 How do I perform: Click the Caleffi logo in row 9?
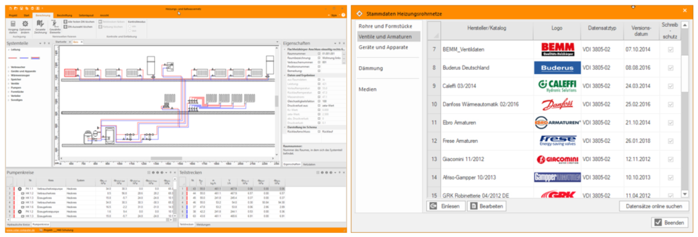click(557, 86)
